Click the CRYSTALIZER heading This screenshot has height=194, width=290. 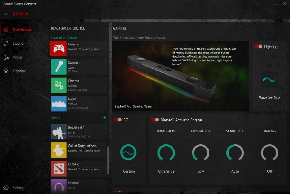pos(200,131)
